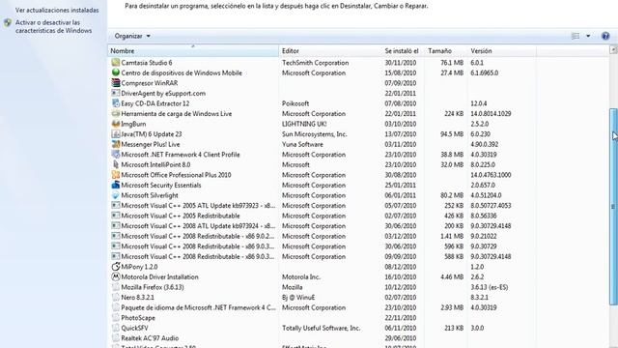
Task: Click the MiPony 1.2.0 icon
Action: (x=116, y=267)
